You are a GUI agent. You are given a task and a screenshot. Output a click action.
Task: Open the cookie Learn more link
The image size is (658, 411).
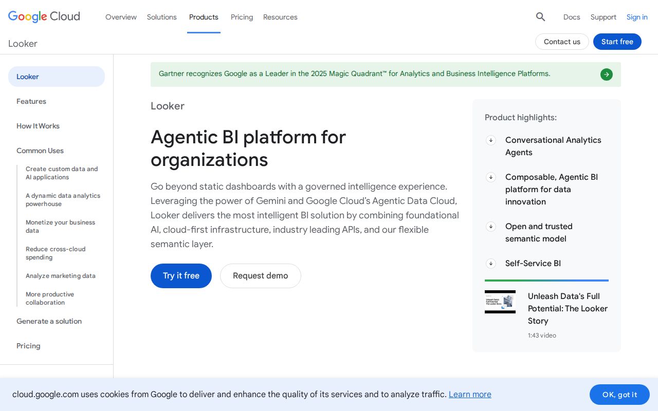click(x=470, y=395)
